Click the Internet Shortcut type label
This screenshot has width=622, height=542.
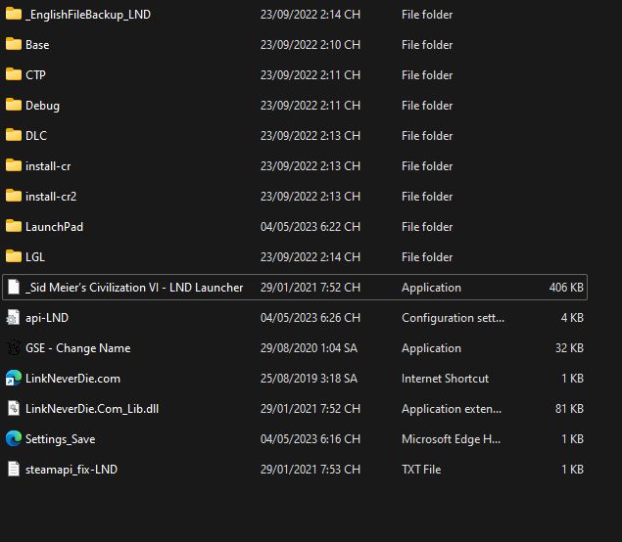click(445, 379)
